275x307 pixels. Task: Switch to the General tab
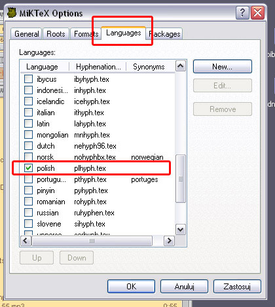point(26,34)
